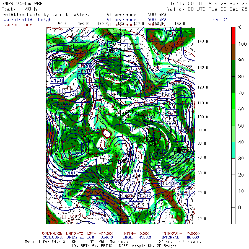Click the blue 'INTERVAL= 60.000' text
Screen dimensions: 249x249
[x=181, y=237]
